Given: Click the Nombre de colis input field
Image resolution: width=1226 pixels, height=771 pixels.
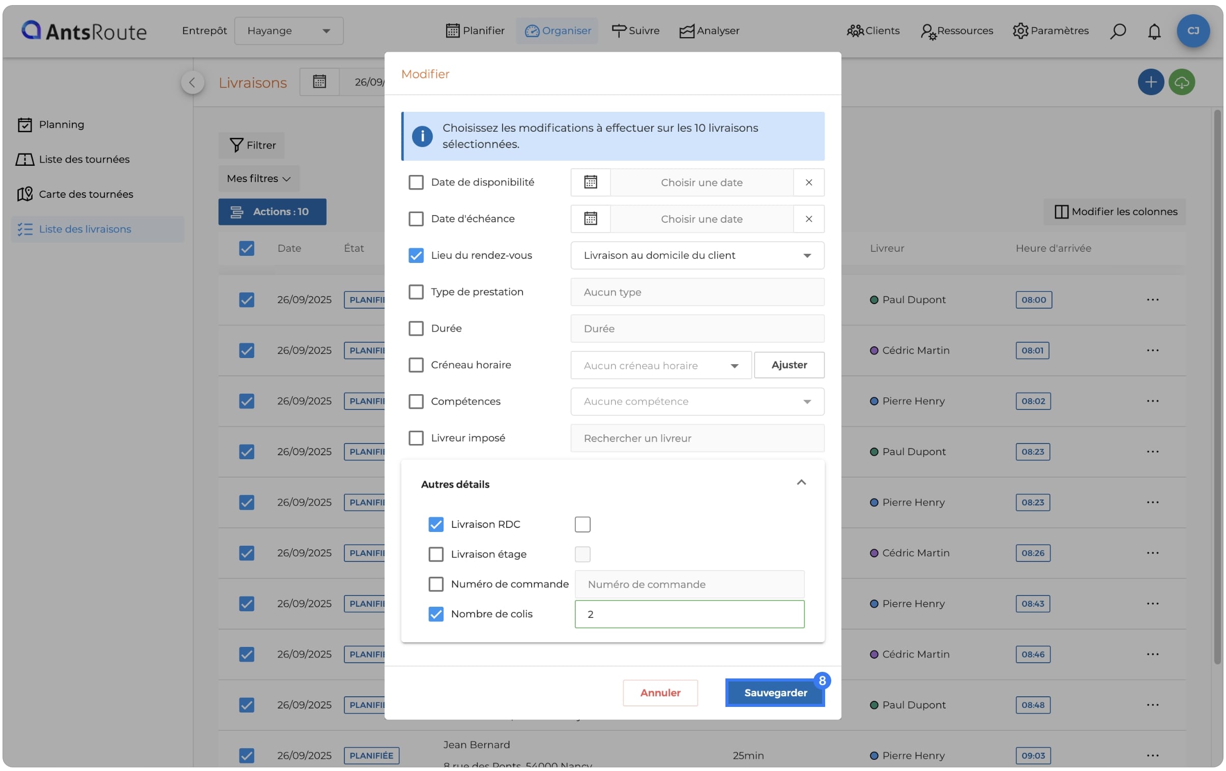Looking at the screenshot, I should click(689, 614).
